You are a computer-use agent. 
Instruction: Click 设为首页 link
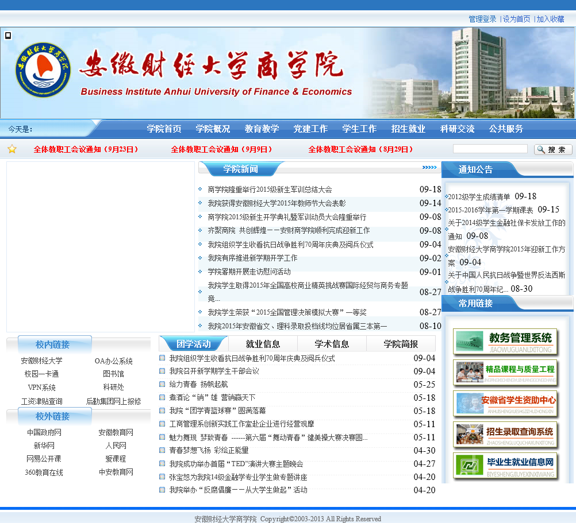pyautogui.click(x=516, y=19)
